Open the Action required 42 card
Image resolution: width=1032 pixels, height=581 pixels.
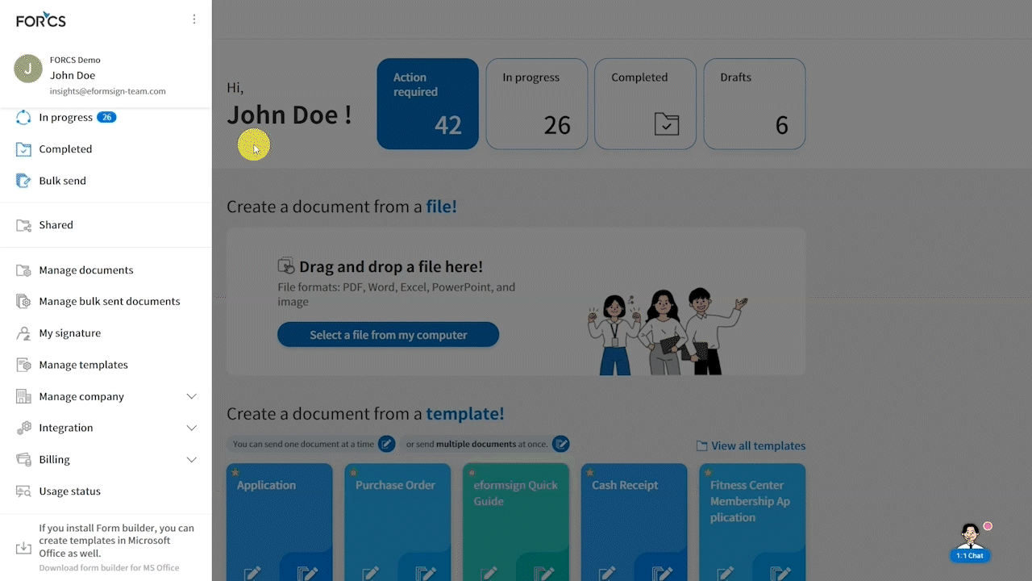click(427, 103)
